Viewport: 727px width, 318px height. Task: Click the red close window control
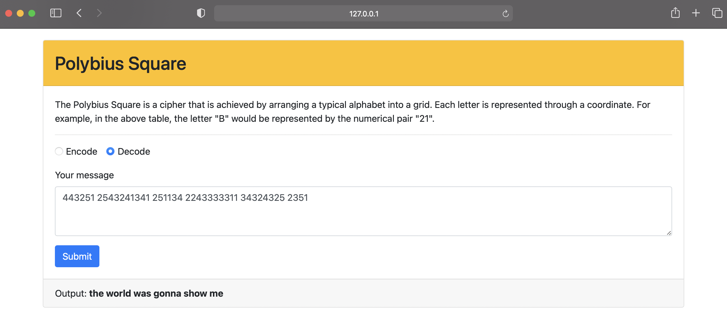(9, 13)
